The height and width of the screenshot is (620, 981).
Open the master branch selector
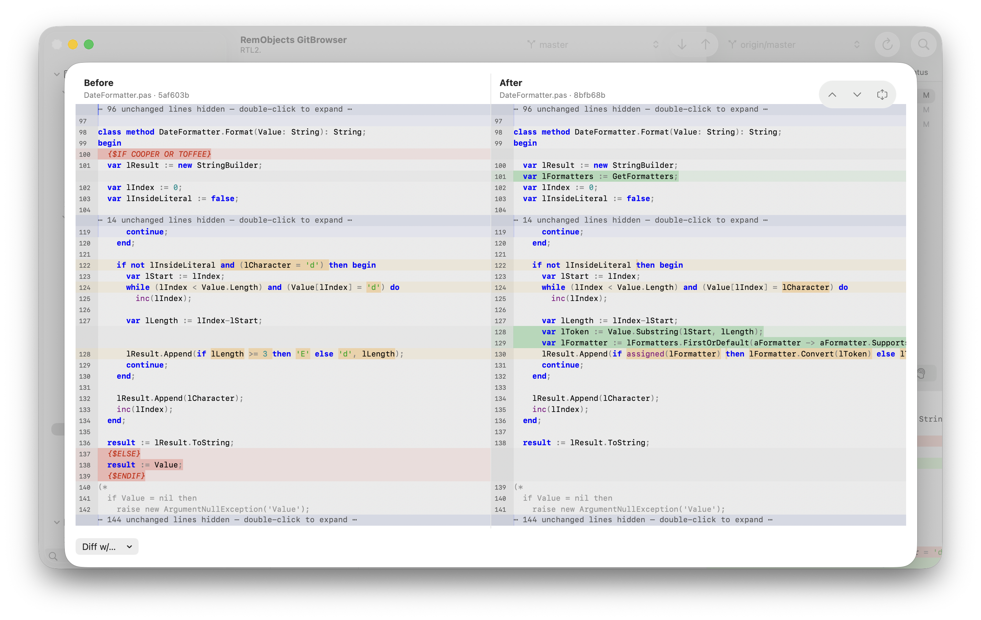pos(592,44)
